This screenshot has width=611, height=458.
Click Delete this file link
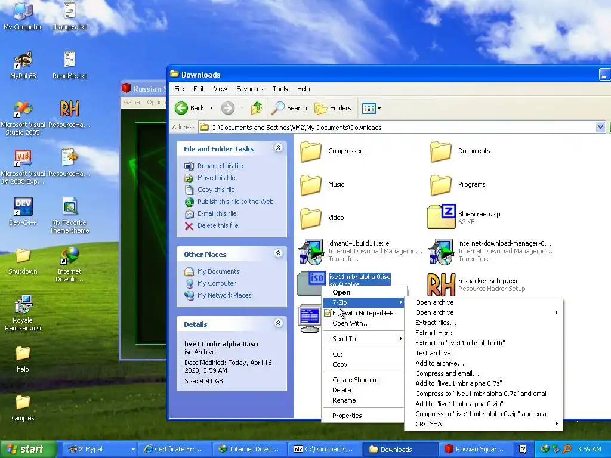click(217, 225)
